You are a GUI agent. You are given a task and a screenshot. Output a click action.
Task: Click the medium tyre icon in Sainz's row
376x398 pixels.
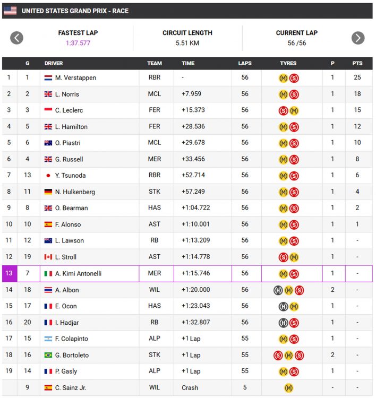[288, 388]
